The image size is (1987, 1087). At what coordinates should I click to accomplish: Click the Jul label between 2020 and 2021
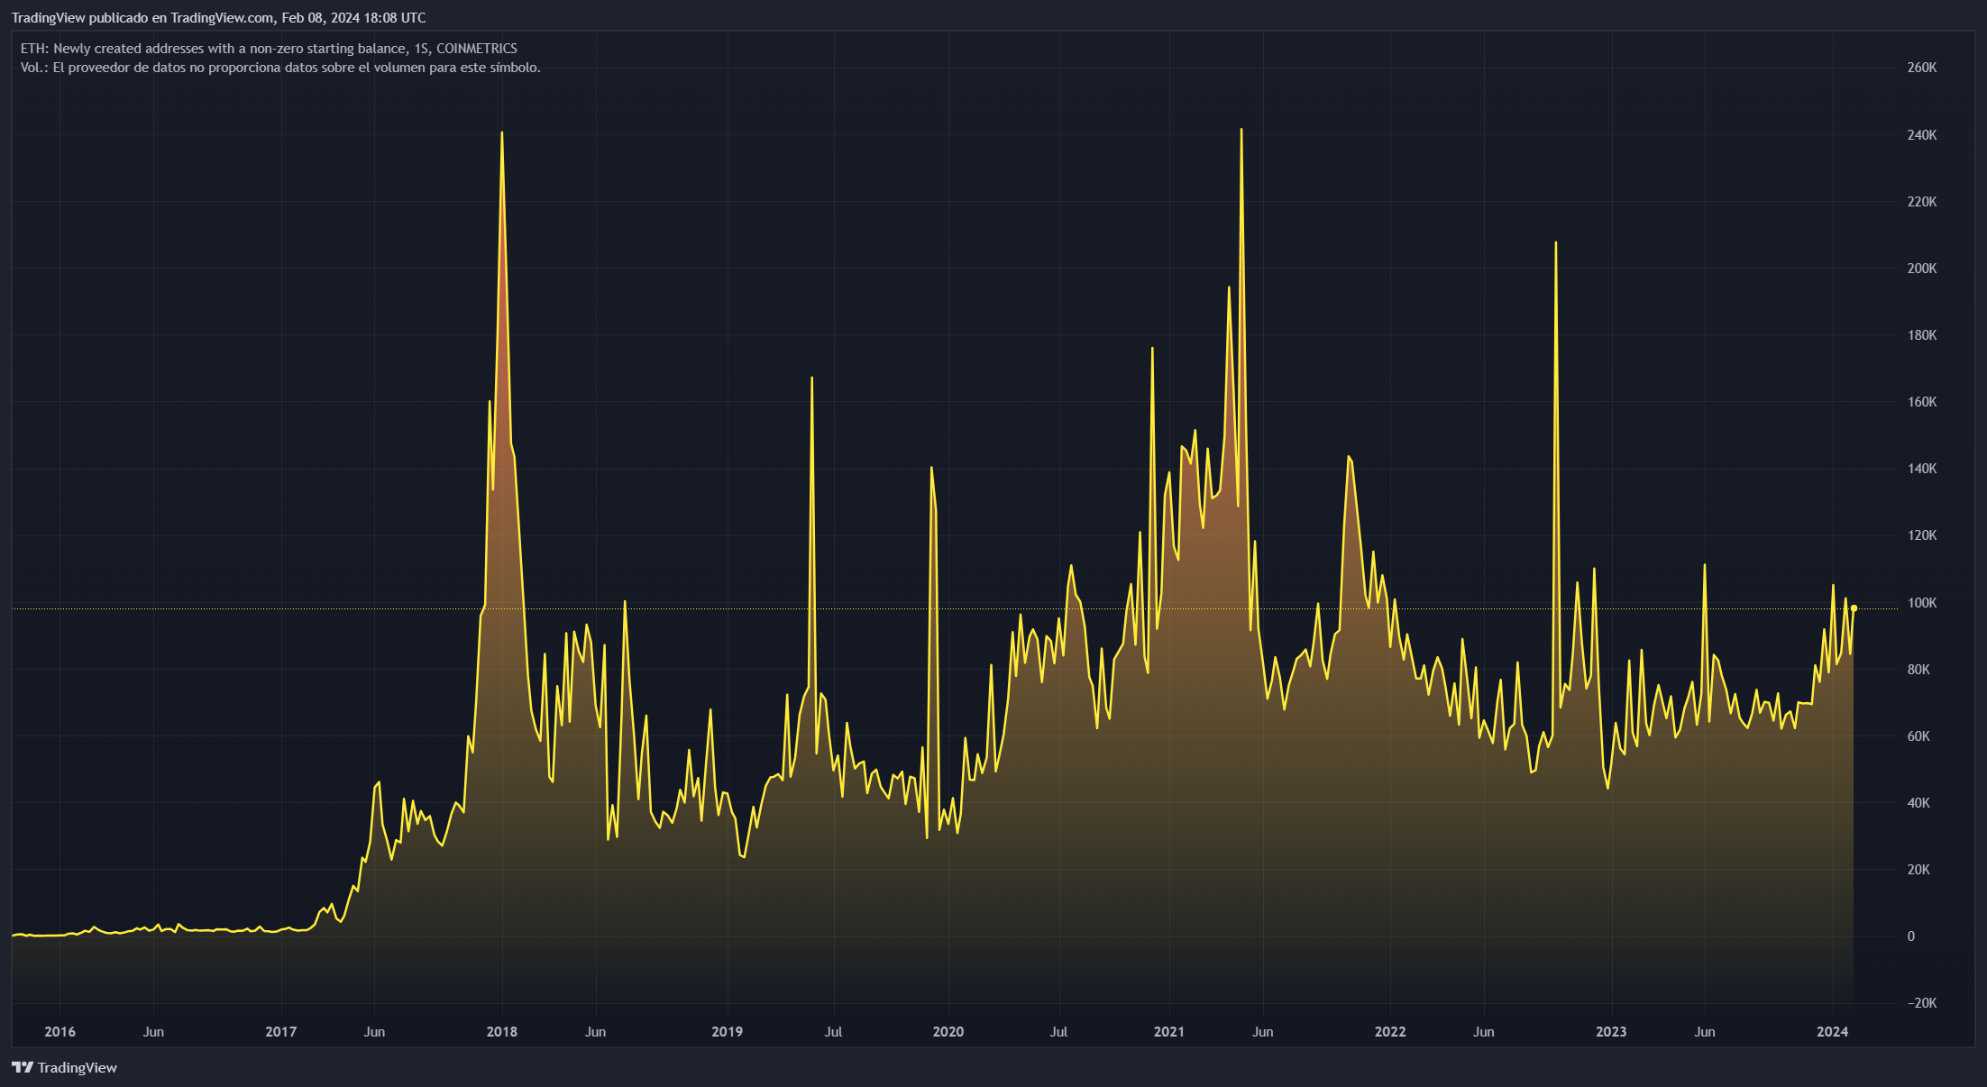click(1059, 1032)
